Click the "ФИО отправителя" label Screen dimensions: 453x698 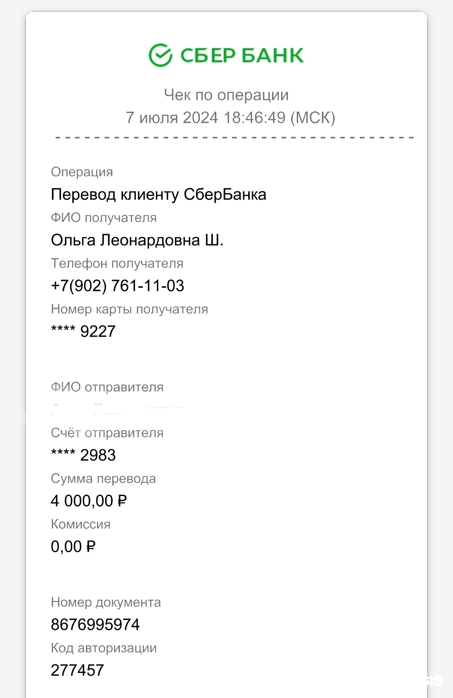(x=107, y=387)
